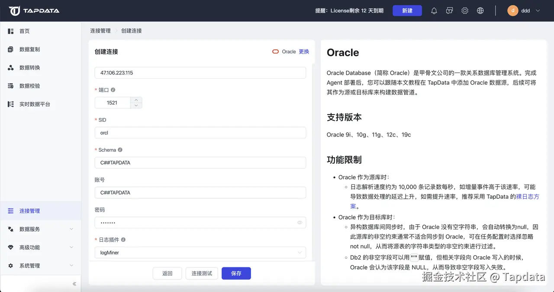Click the SID field with orcl
554x292 pixels.
(200, 133)
